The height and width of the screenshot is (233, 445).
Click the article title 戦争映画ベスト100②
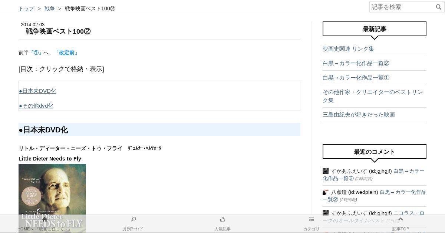click(58, 31)
